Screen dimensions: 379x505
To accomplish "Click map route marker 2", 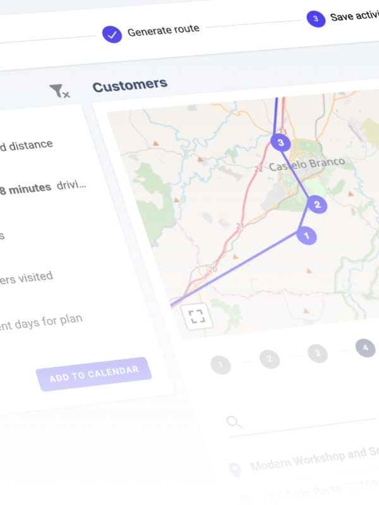I will pyautogui.click(x=317, y=204).
